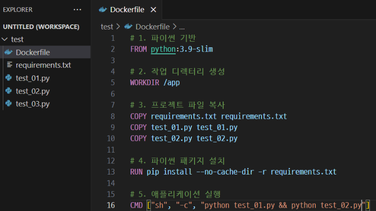This screenshot has height=211, width=376.
Task: Open Explorer views and more actions menu
Action: coord(77,10)
